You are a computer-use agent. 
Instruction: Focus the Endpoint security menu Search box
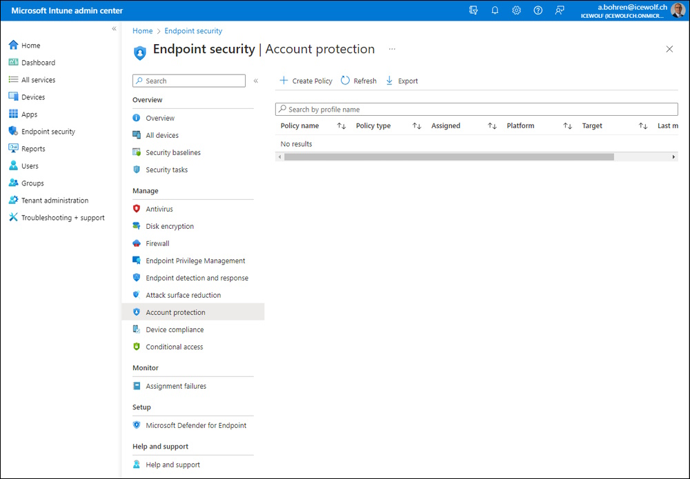pos(189,81)
